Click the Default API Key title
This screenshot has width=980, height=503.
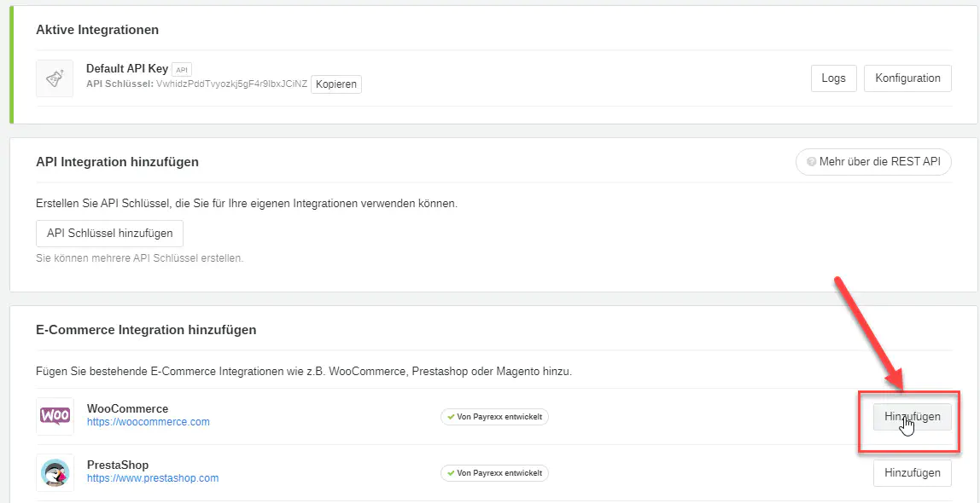126,68
